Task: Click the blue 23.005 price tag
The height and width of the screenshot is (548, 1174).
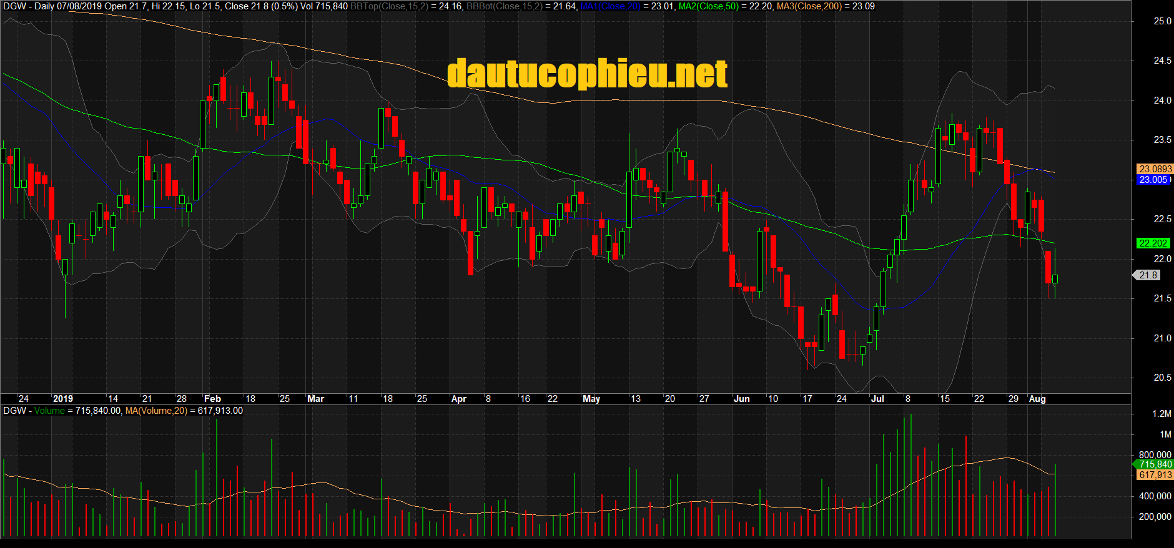Action: coord(1153,180)
